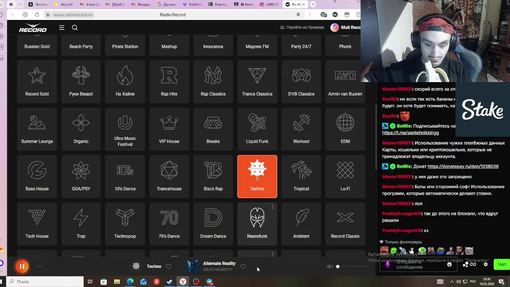510x287 pixels.
Task: Adjust the player volume slider
Action: click(353, 266)
